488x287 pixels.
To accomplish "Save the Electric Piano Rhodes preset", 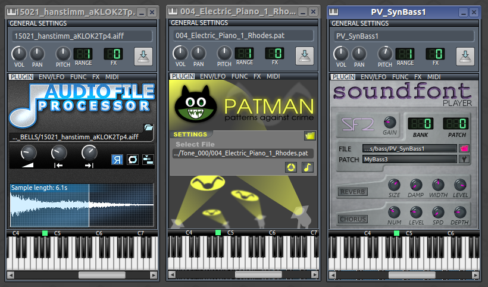I will click(304, 56).
